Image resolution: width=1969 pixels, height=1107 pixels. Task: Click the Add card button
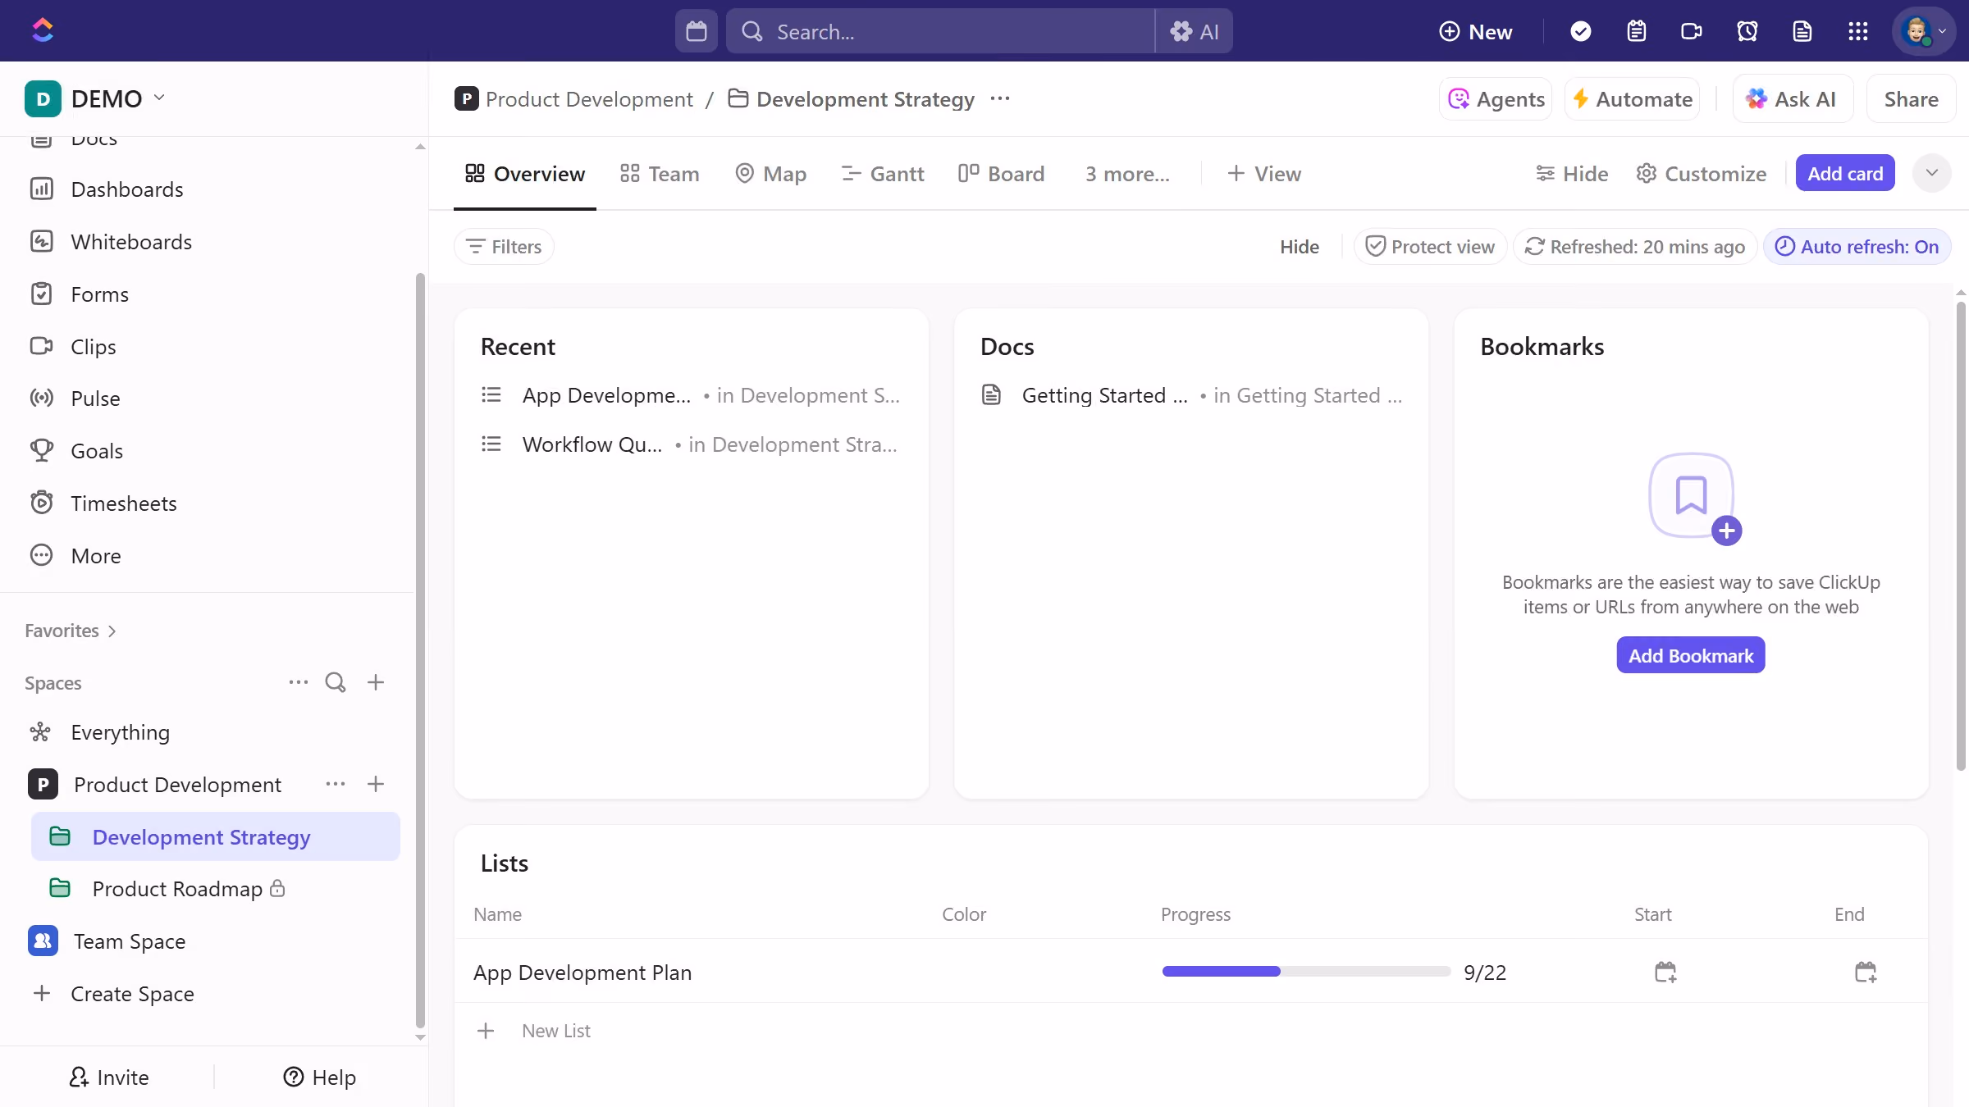[1845, 173]
